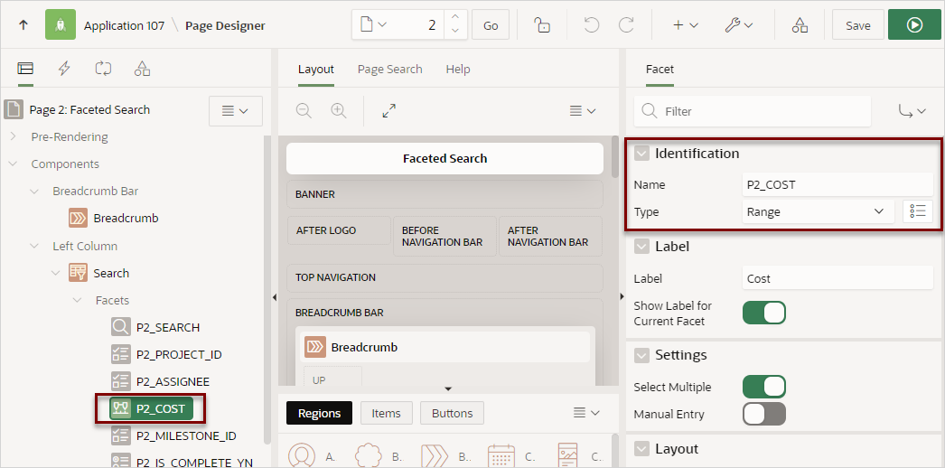Click the Expand layout icon
Viewport: 945px width, 468px height.
point(389,111)
